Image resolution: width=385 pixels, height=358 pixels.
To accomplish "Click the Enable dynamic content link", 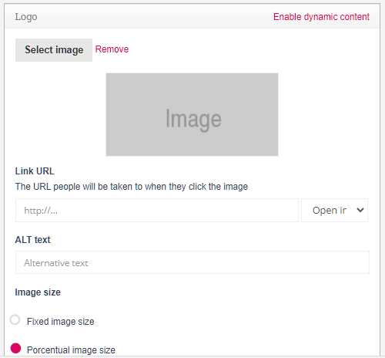I will pyautogui.click(x=321, y=17).
